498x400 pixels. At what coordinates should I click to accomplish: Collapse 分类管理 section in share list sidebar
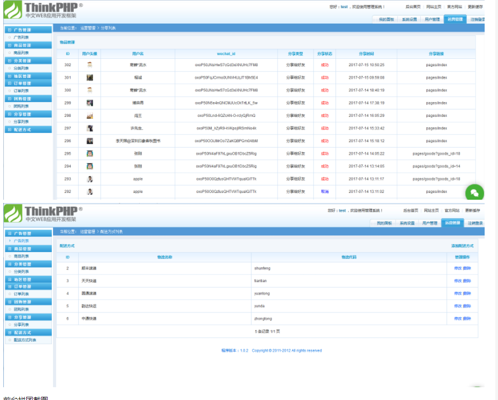tap(28, 60)
